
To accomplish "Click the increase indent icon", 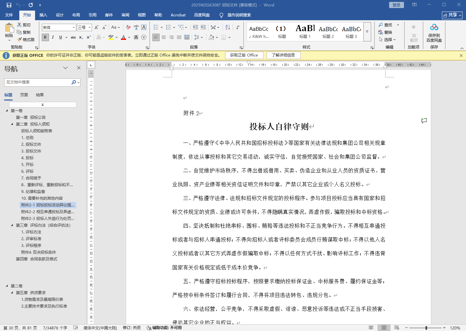I will 203,27.
